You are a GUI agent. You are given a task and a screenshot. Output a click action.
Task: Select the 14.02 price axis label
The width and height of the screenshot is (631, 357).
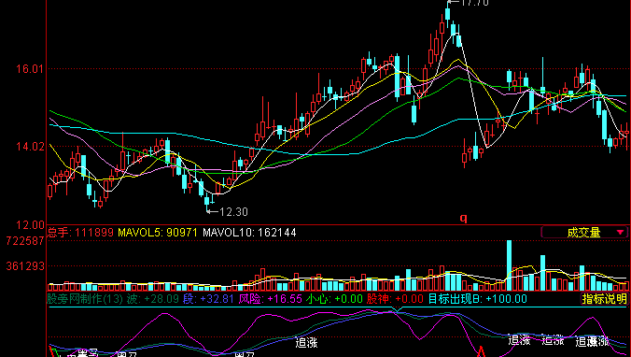coord(29,147)
